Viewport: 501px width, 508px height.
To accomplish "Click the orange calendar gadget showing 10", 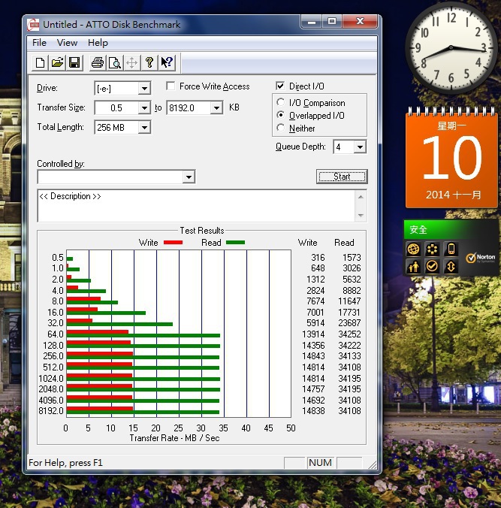I will point(451,159).
